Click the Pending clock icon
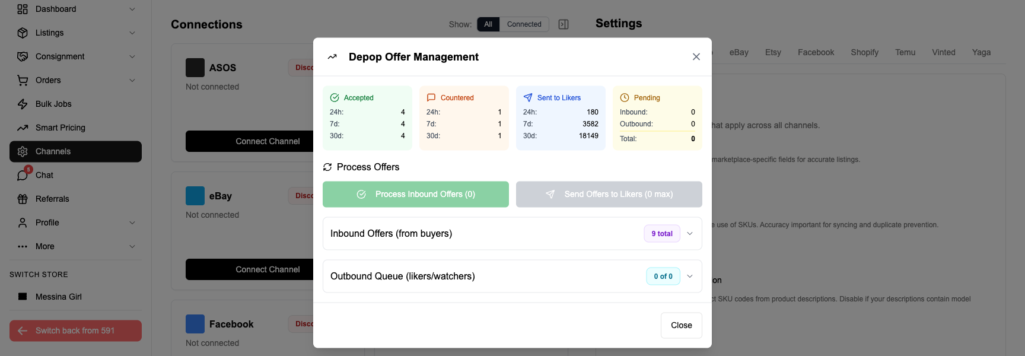This screenshot has width=1025, height=356. point(625,98)
